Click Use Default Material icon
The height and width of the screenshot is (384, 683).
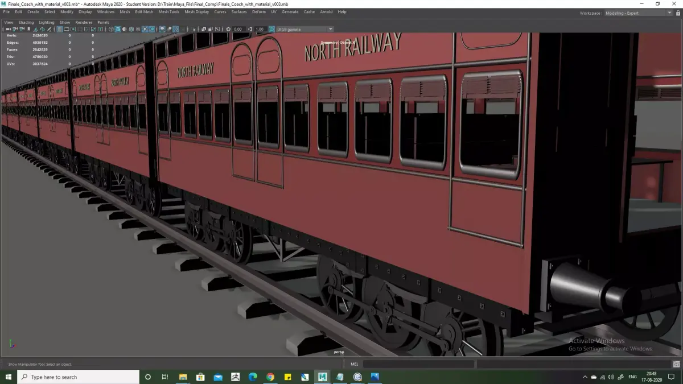pos(124,29)
